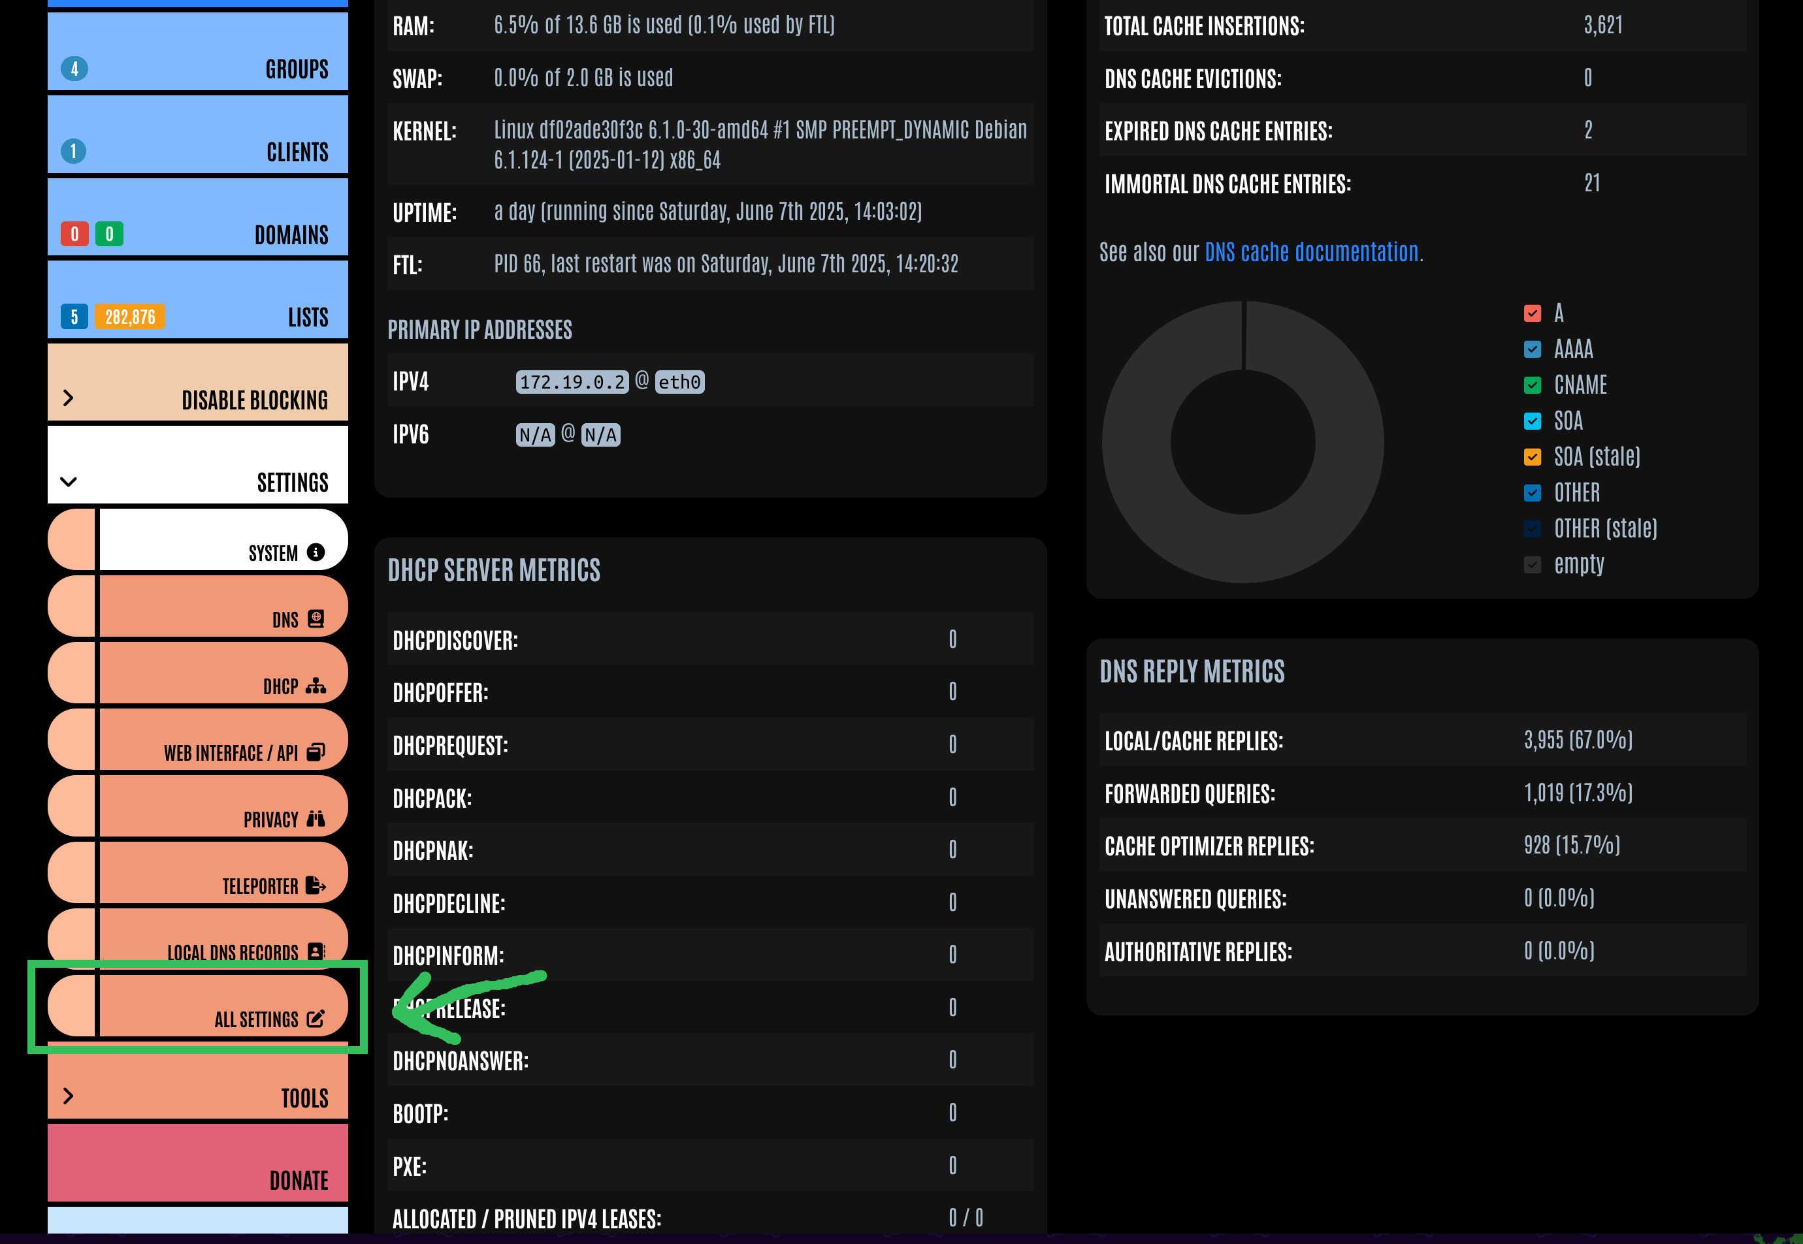1803x1244 pixels.
Task: Toggle the SOA (stale) checkbox
Action: tap(1532, 456)
